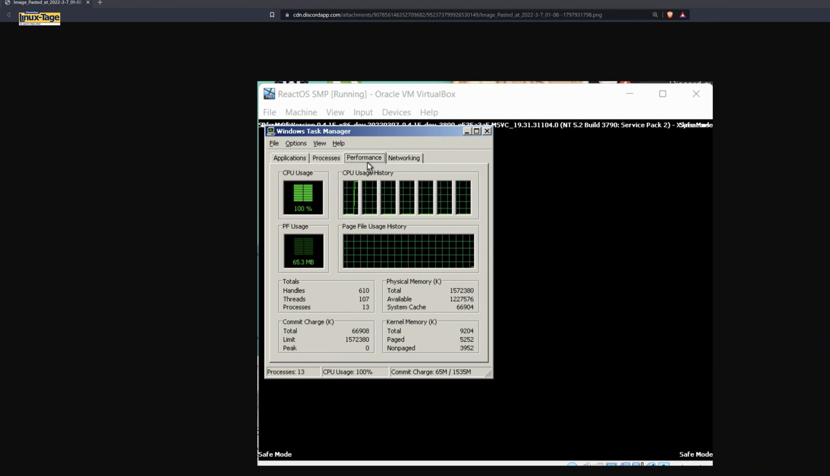This screenshot has height=476, width=830.
Task: Open the Options menu in Task Manager
Action: tap(295, 143)
